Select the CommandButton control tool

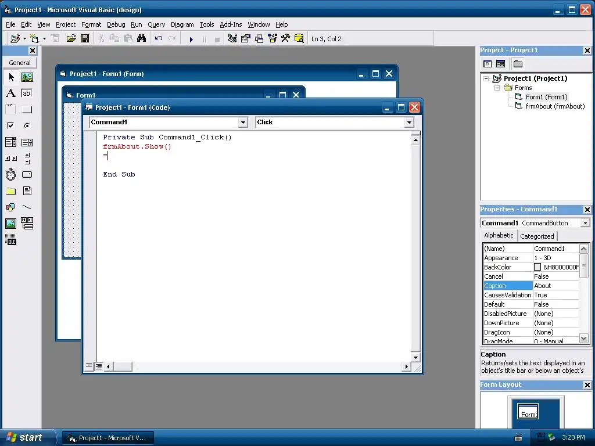(27, 109)
